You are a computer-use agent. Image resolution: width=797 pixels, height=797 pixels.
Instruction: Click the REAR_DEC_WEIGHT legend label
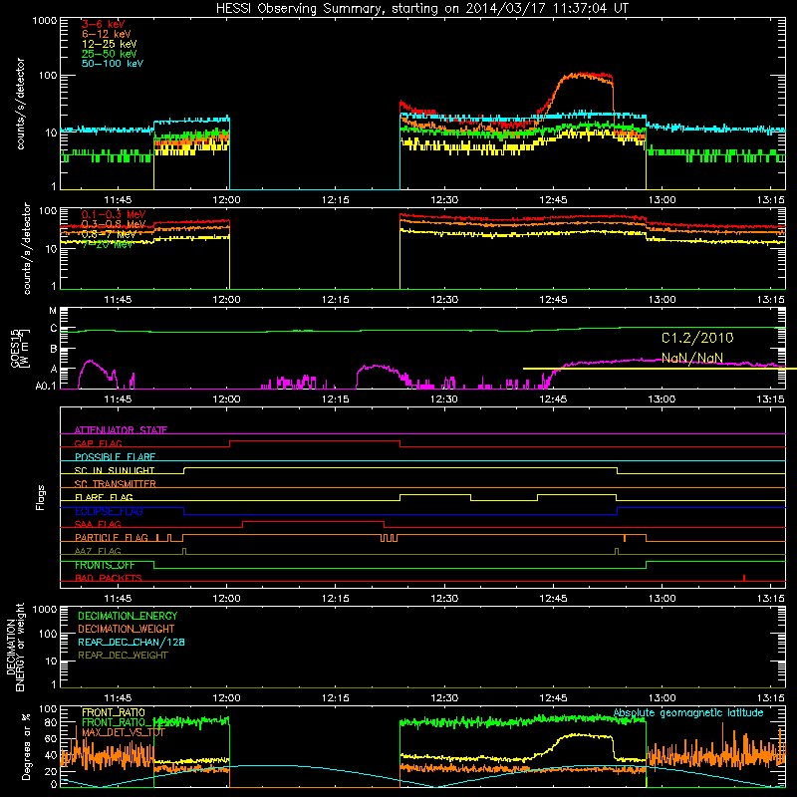(123, 656)
